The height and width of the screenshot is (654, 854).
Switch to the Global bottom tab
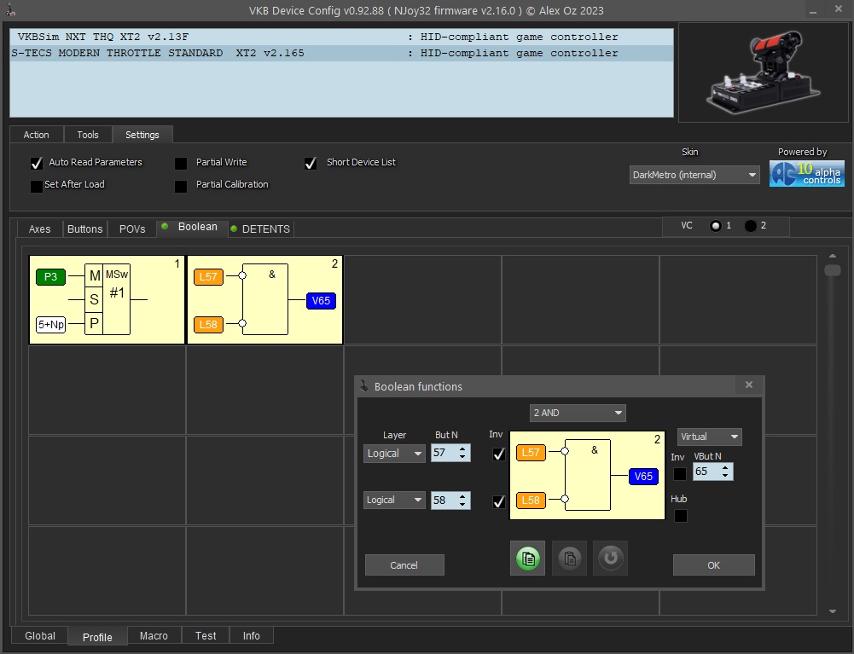[40, 635]
